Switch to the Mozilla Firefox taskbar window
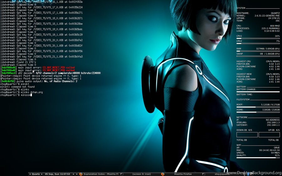 click(183, 174)
